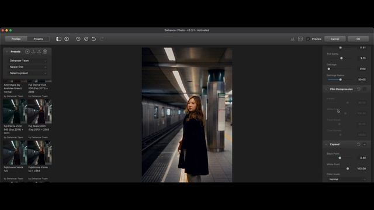Toggle the sidebar panel layout icon
Image resolution: width=374 pixels, height=210 pixels.
[x=58, y=39]
